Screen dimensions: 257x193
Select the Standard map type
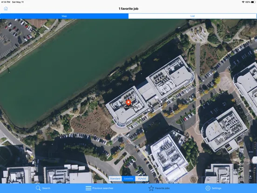click(115, 179)
